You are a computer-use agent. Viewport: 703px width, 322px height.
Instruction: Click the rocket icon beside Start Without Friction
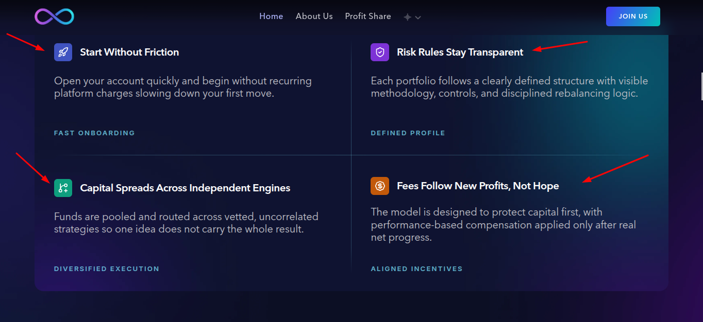pos(63,52)
